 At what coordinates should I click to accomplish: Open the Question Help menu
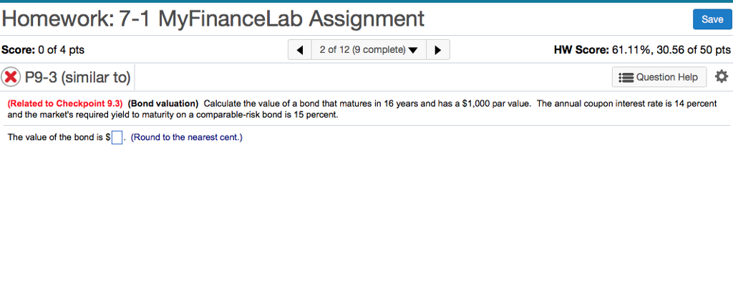(x=659, y=77)
